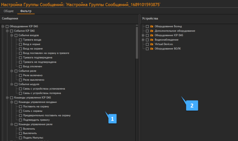Click the Дополнительное оборудование folder icon
238x141 pixels.
(x=151, y=31)
